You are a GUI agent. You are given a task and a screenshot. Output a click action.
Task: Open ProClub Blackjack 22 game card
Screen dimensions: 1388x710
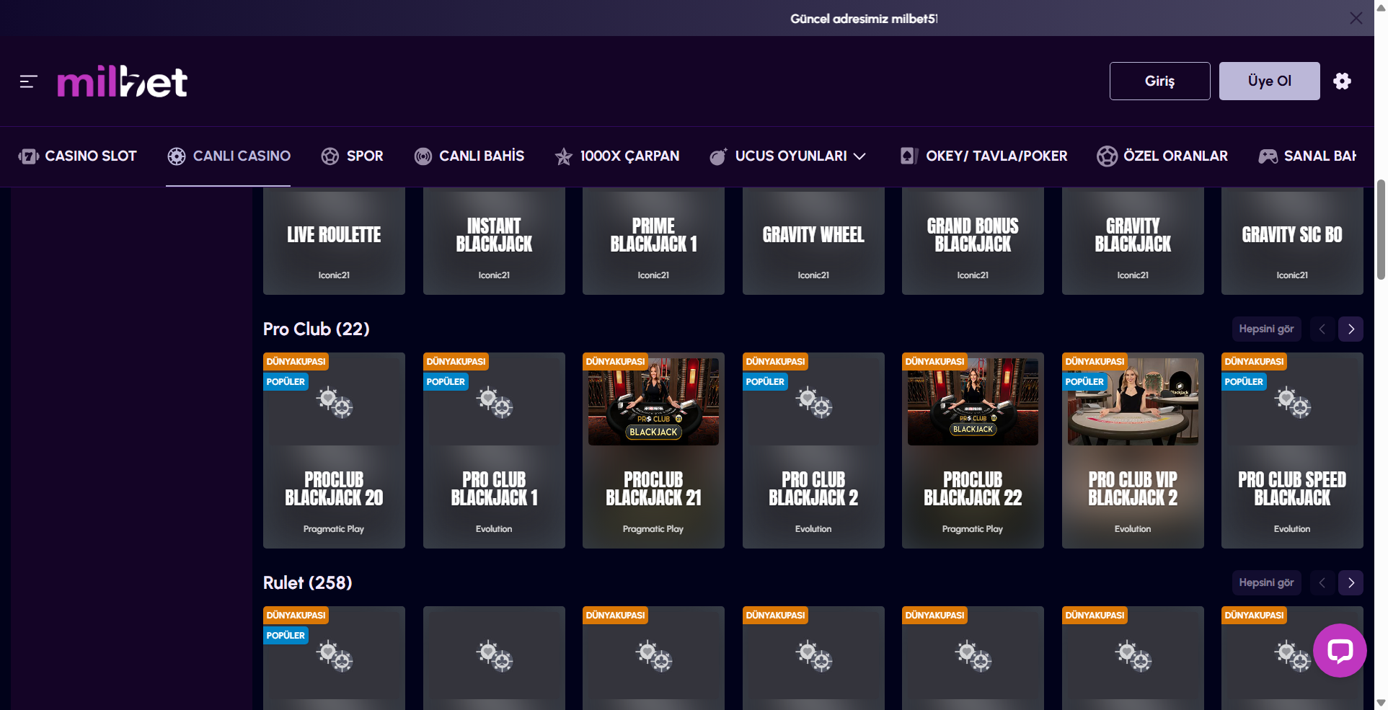click(973, 451)
